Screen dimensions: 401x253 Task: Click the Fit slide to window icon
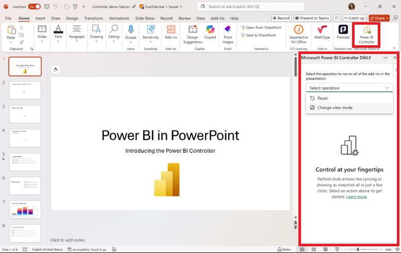point(397,249)
